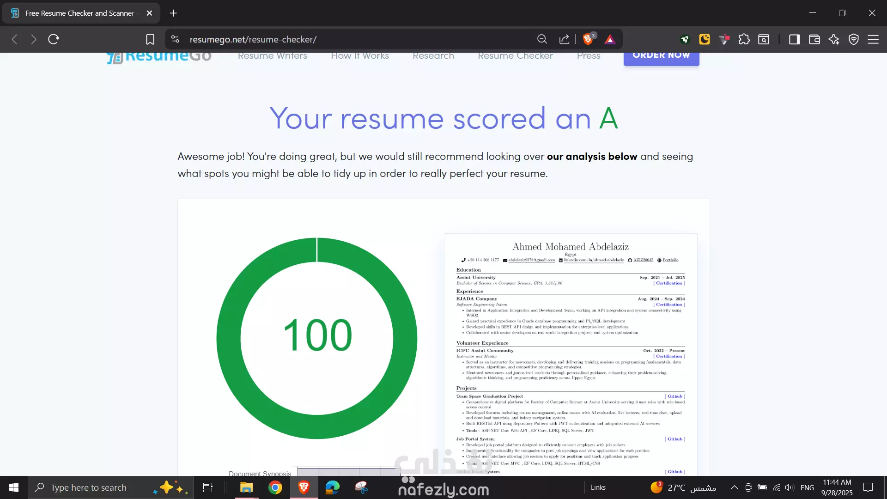
Task: Go back with the browser back arrow
Action: 15,39
